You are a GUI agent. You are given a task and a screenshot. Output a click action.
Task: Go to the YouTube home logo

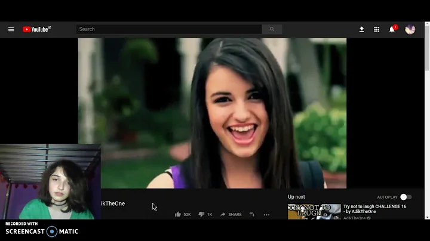(37, 29)
